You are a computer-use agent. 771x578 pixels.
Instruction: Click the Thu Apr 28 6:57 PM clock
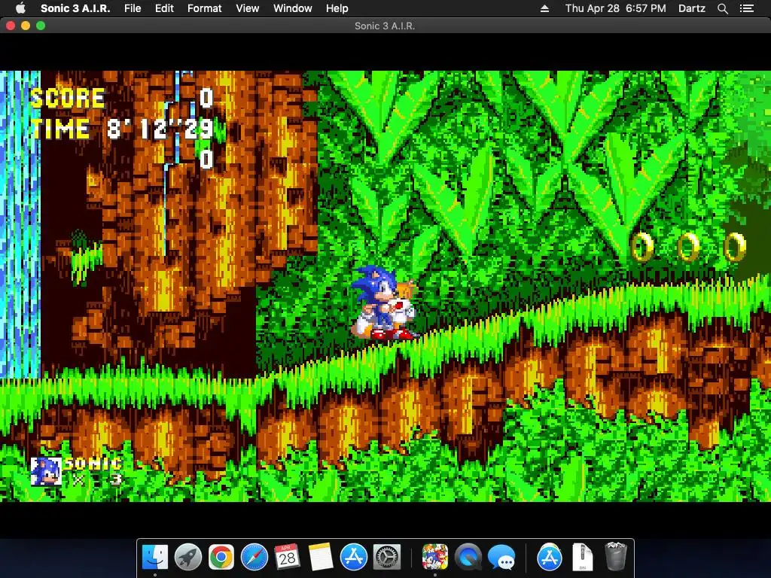pos(616,8)
